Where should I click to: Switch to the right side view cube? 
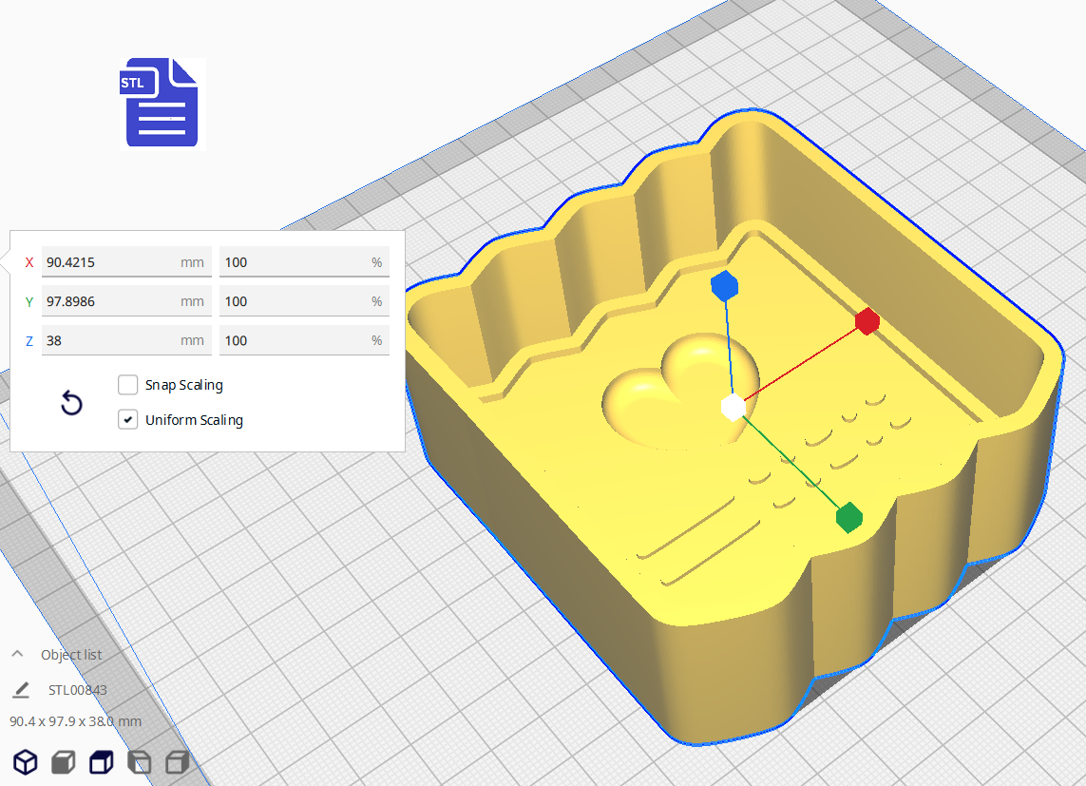pos(177,761)
